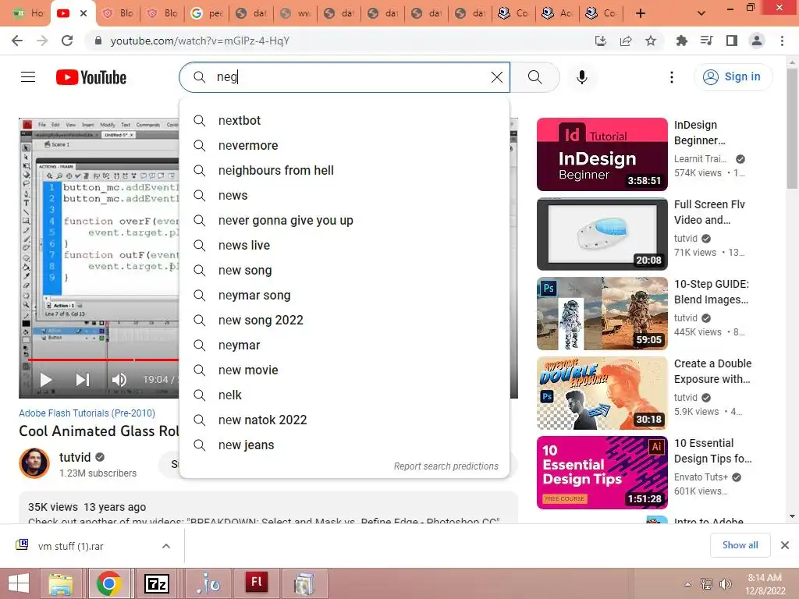Open File Explorer from taskbar

tap(61, 583)
